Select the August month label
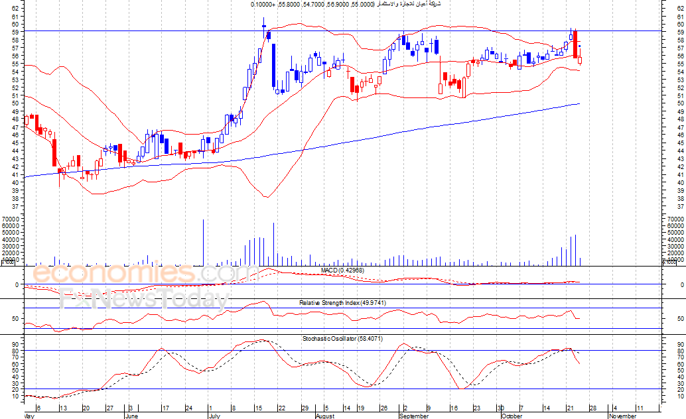Image resolution: width=686 pixels, height=419 pixels. point(325,416)
